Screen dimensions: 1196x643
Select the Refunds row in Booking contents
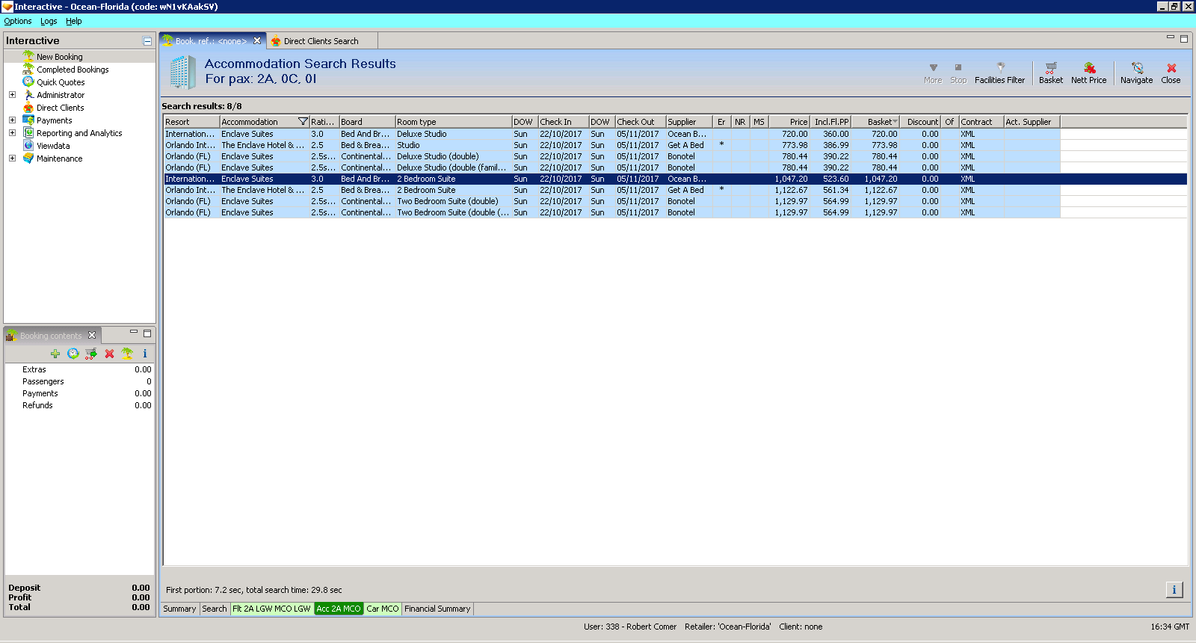point(79,405)
